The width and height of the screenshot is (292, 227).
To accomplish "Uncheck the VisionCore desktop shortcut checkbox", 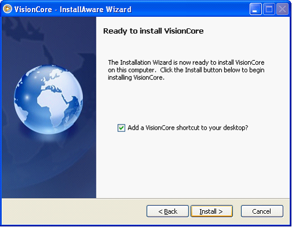I will coord(121,128).
